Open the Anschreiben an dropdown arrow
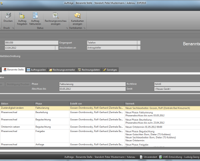 (x=139, y=48)
